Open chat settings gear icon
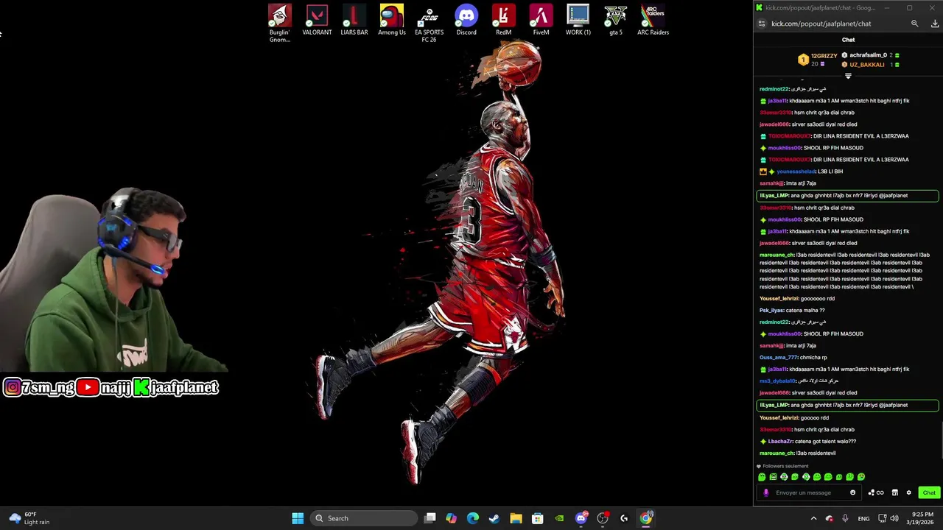Image resolution: width=943 pixels, height=530 pixels. (x=908, y=492)
